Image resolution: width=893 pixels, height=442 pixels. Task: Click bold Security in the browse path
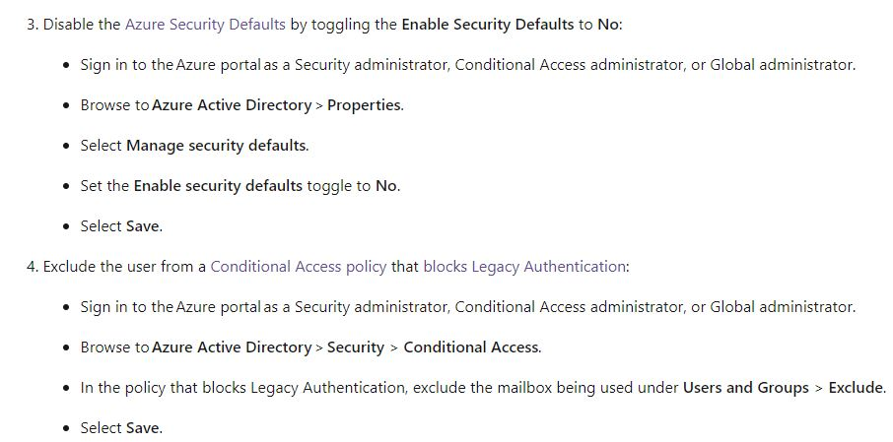[356, 347]
